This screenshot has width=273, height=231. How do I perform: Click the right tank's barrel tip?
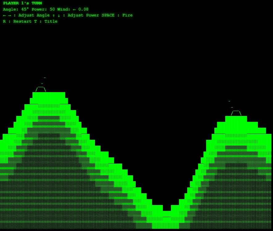pyautogui.click(x=229, y=101)
